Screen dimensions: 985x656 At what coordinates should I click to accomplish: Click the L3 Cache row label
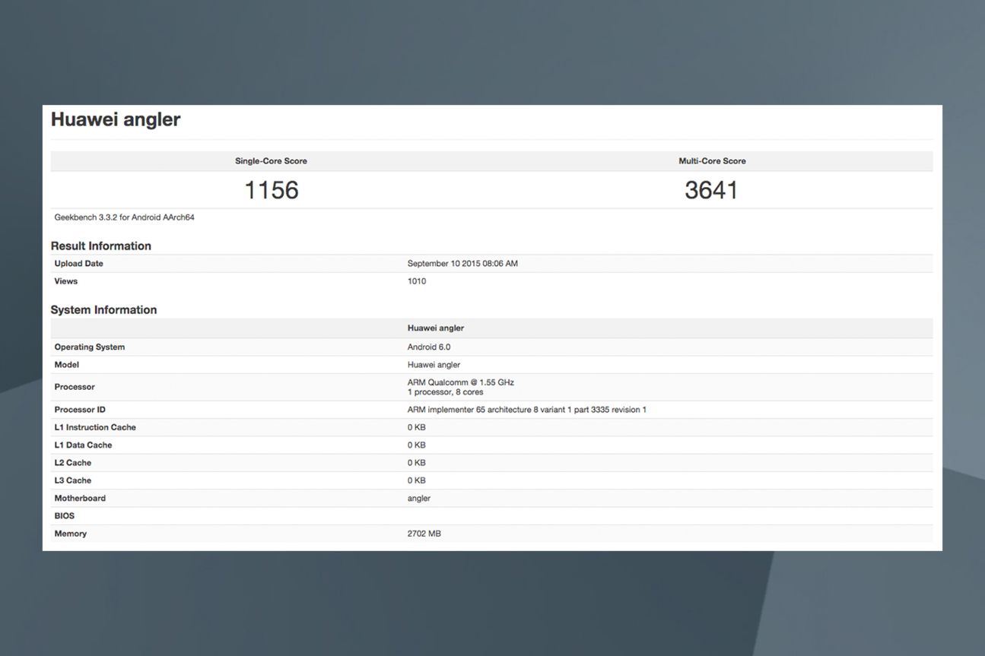click(x=73, y=480)
